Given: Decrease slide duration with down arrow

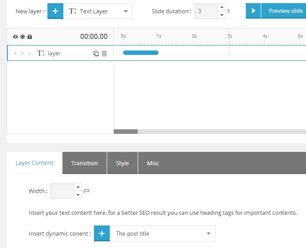Looking at the screenshot, I should click(222, 15).
